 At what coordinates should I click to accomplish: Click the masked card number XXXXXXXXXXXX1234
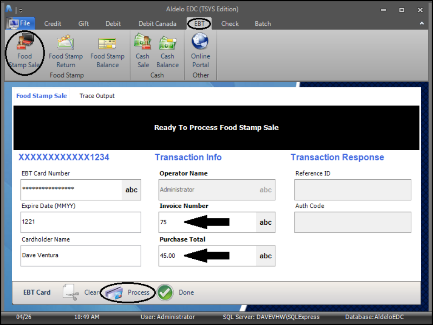point(64,157)
